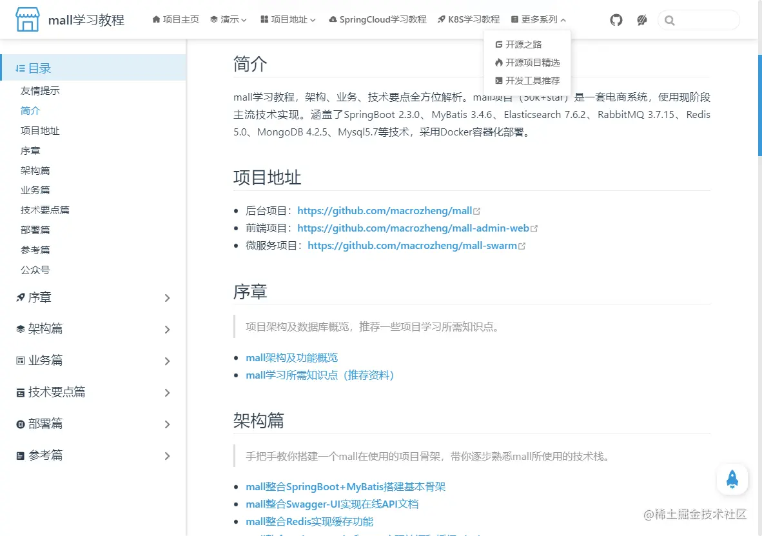Viewport: 762px width, 536px height.
Task: Click the sidebar icon beside 参考篇
Action: click(21, 456)
